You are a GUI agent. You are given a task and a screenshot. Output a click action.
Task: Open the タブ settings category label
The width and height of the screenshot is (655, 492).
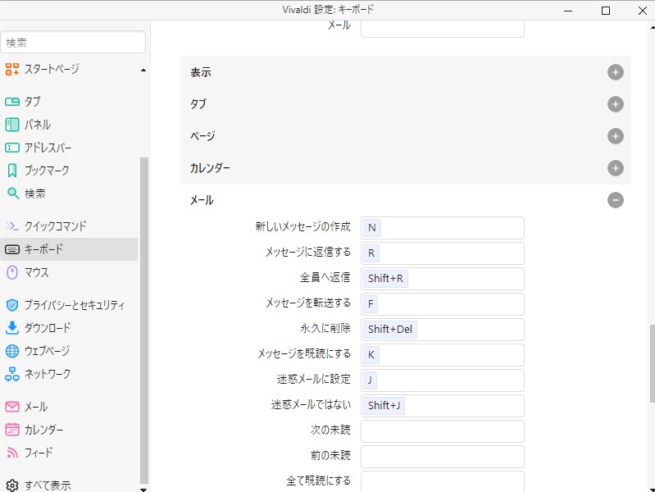tap(33, 102)
